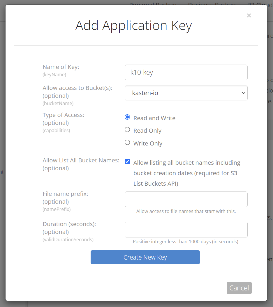Uncheck Allow listing all bucket names
The height and width of the screenshot is (307, 273).
click(x=127, y=162)
